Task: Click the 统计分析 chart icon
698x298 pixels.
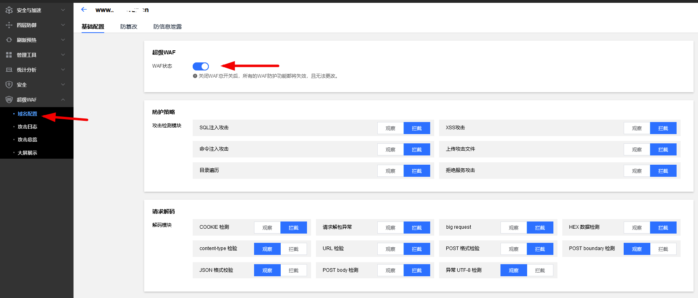Action: (9, 70)
